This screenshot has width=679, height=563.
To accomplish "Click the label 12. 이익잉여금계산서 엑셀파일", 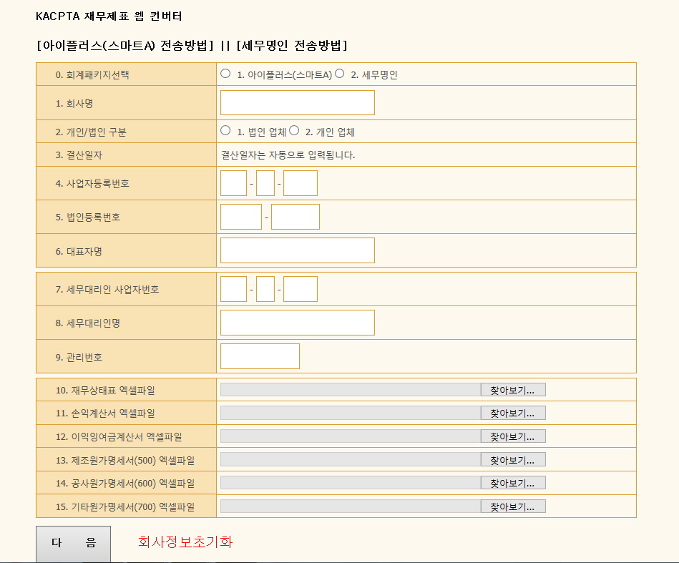I will point(119,436).
